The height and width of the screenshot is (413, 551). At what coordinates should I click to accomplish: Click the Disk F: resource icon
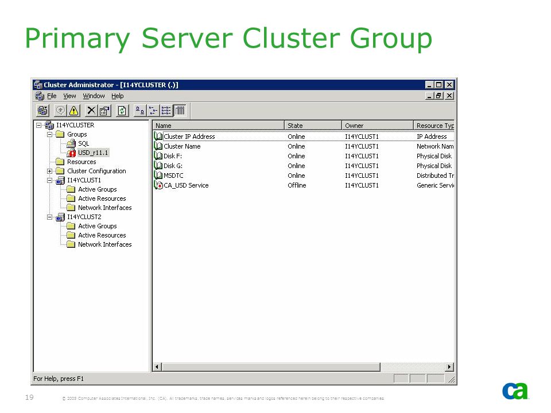tap(158, 156)
